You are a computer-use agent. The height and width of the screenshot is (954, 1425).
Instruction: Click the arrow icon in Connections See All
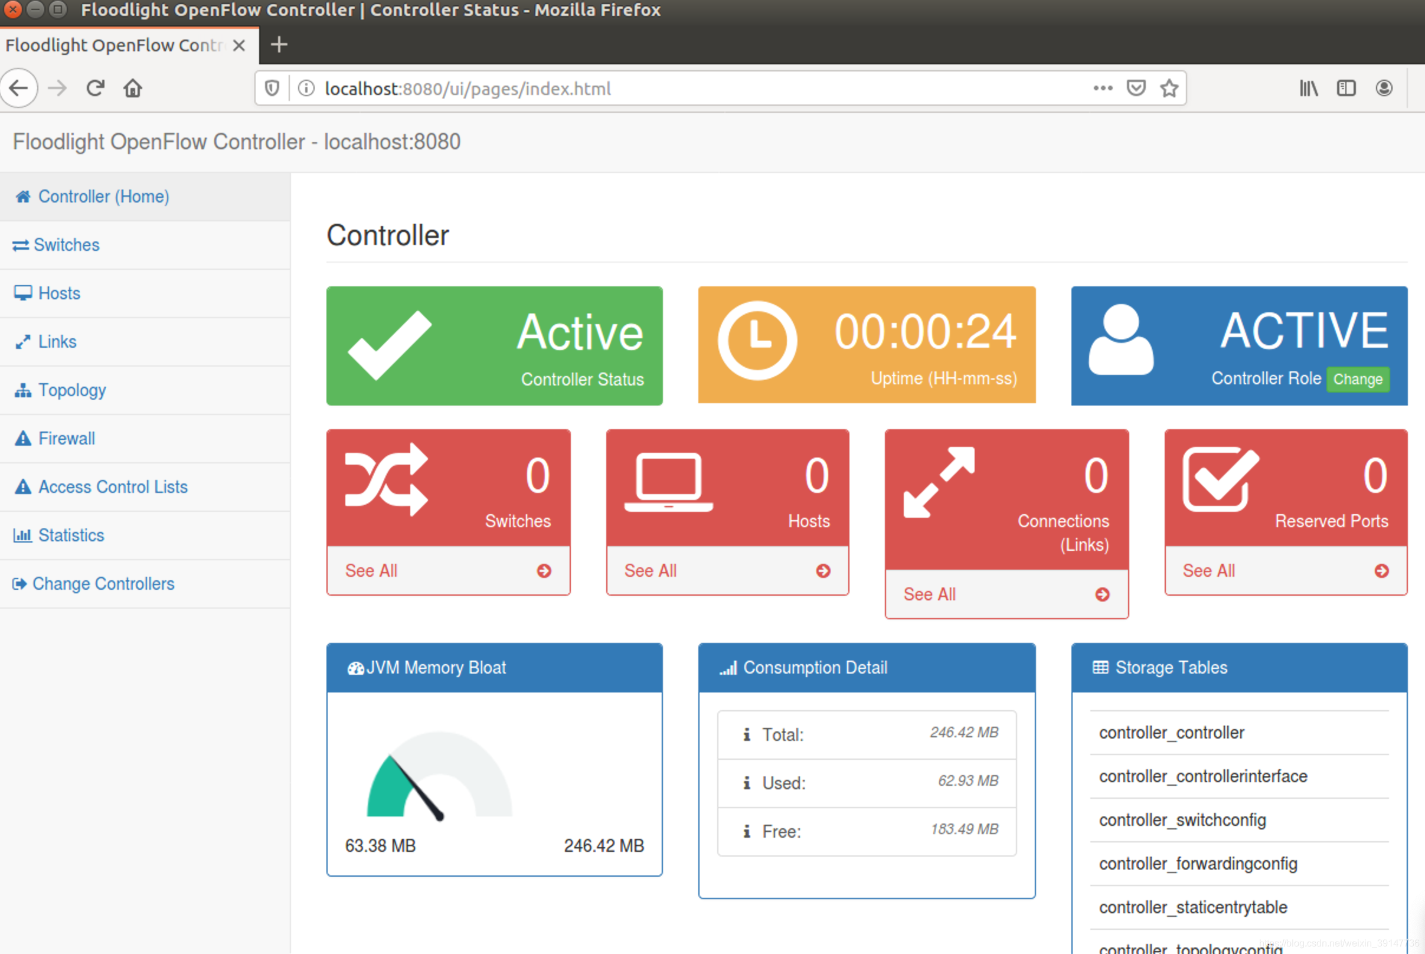1103,594
